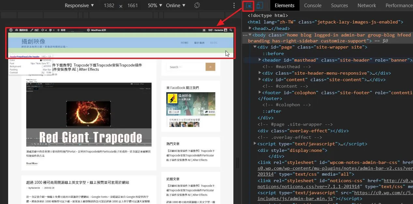This screenshot has height=204, width=413.
Task: Switch to the Console tab
Action: (313, 6)
